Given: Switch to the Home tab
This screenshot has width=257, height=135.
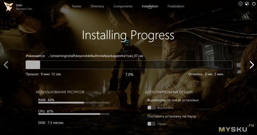Looking at the screenshot, I should 76,6.
